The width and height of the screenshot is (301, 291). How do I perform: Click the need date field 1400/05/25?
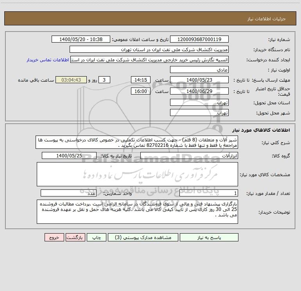[69, 155]
